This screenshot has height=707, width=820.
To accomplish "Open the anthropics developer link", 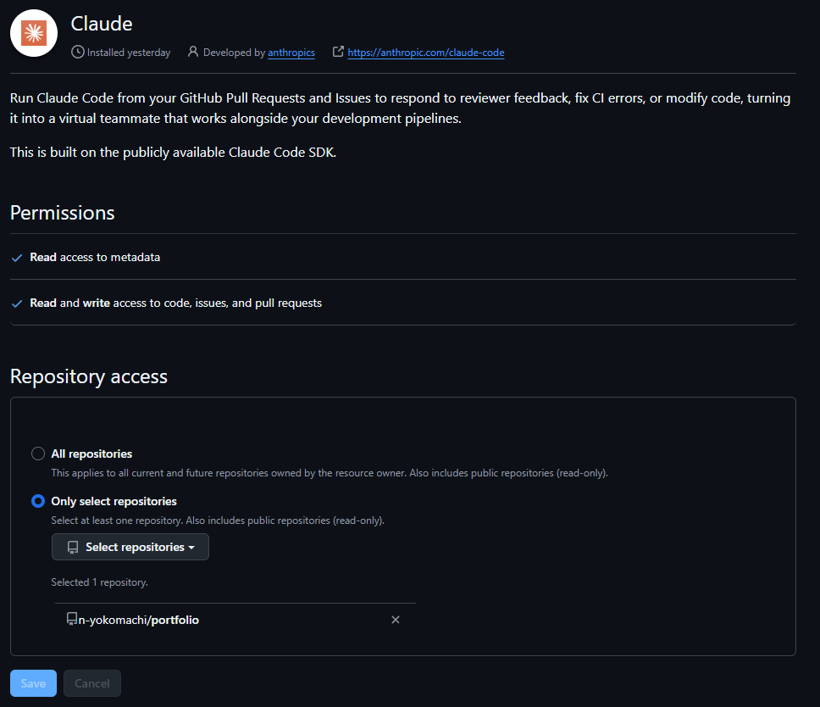I will coord(291,53).
